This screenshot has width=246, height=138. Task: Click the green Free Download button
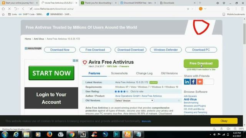(x=201, y=63)
